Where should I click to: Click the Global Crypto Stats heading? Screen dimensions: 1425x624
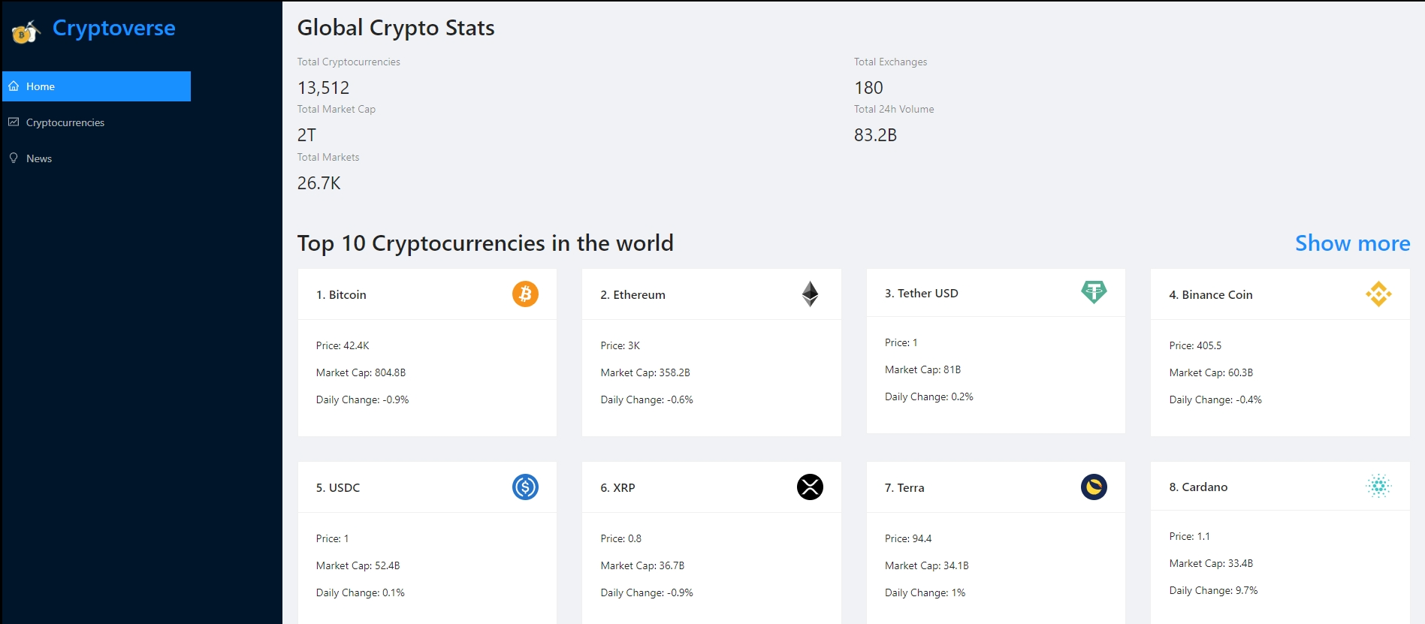tap(396, 28)
